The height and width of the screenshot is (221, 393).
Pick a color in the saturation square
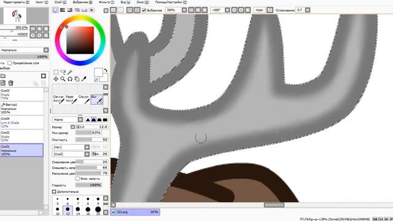click(80, 40)
